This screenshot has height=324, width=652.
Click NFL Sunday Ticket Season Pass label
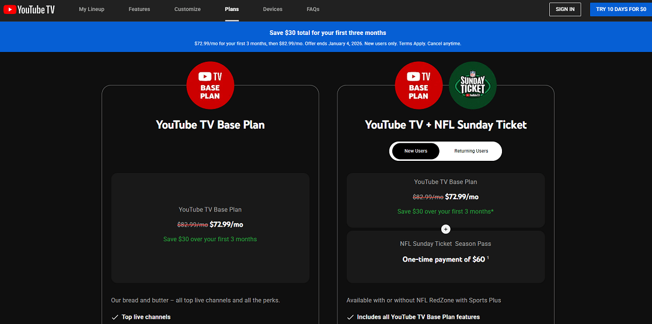coord(446,244)
